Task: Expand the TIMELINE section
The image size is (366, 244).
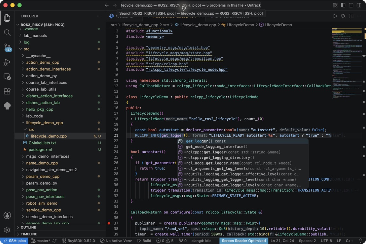Action: pyautogui.click(x=60, y=234)
